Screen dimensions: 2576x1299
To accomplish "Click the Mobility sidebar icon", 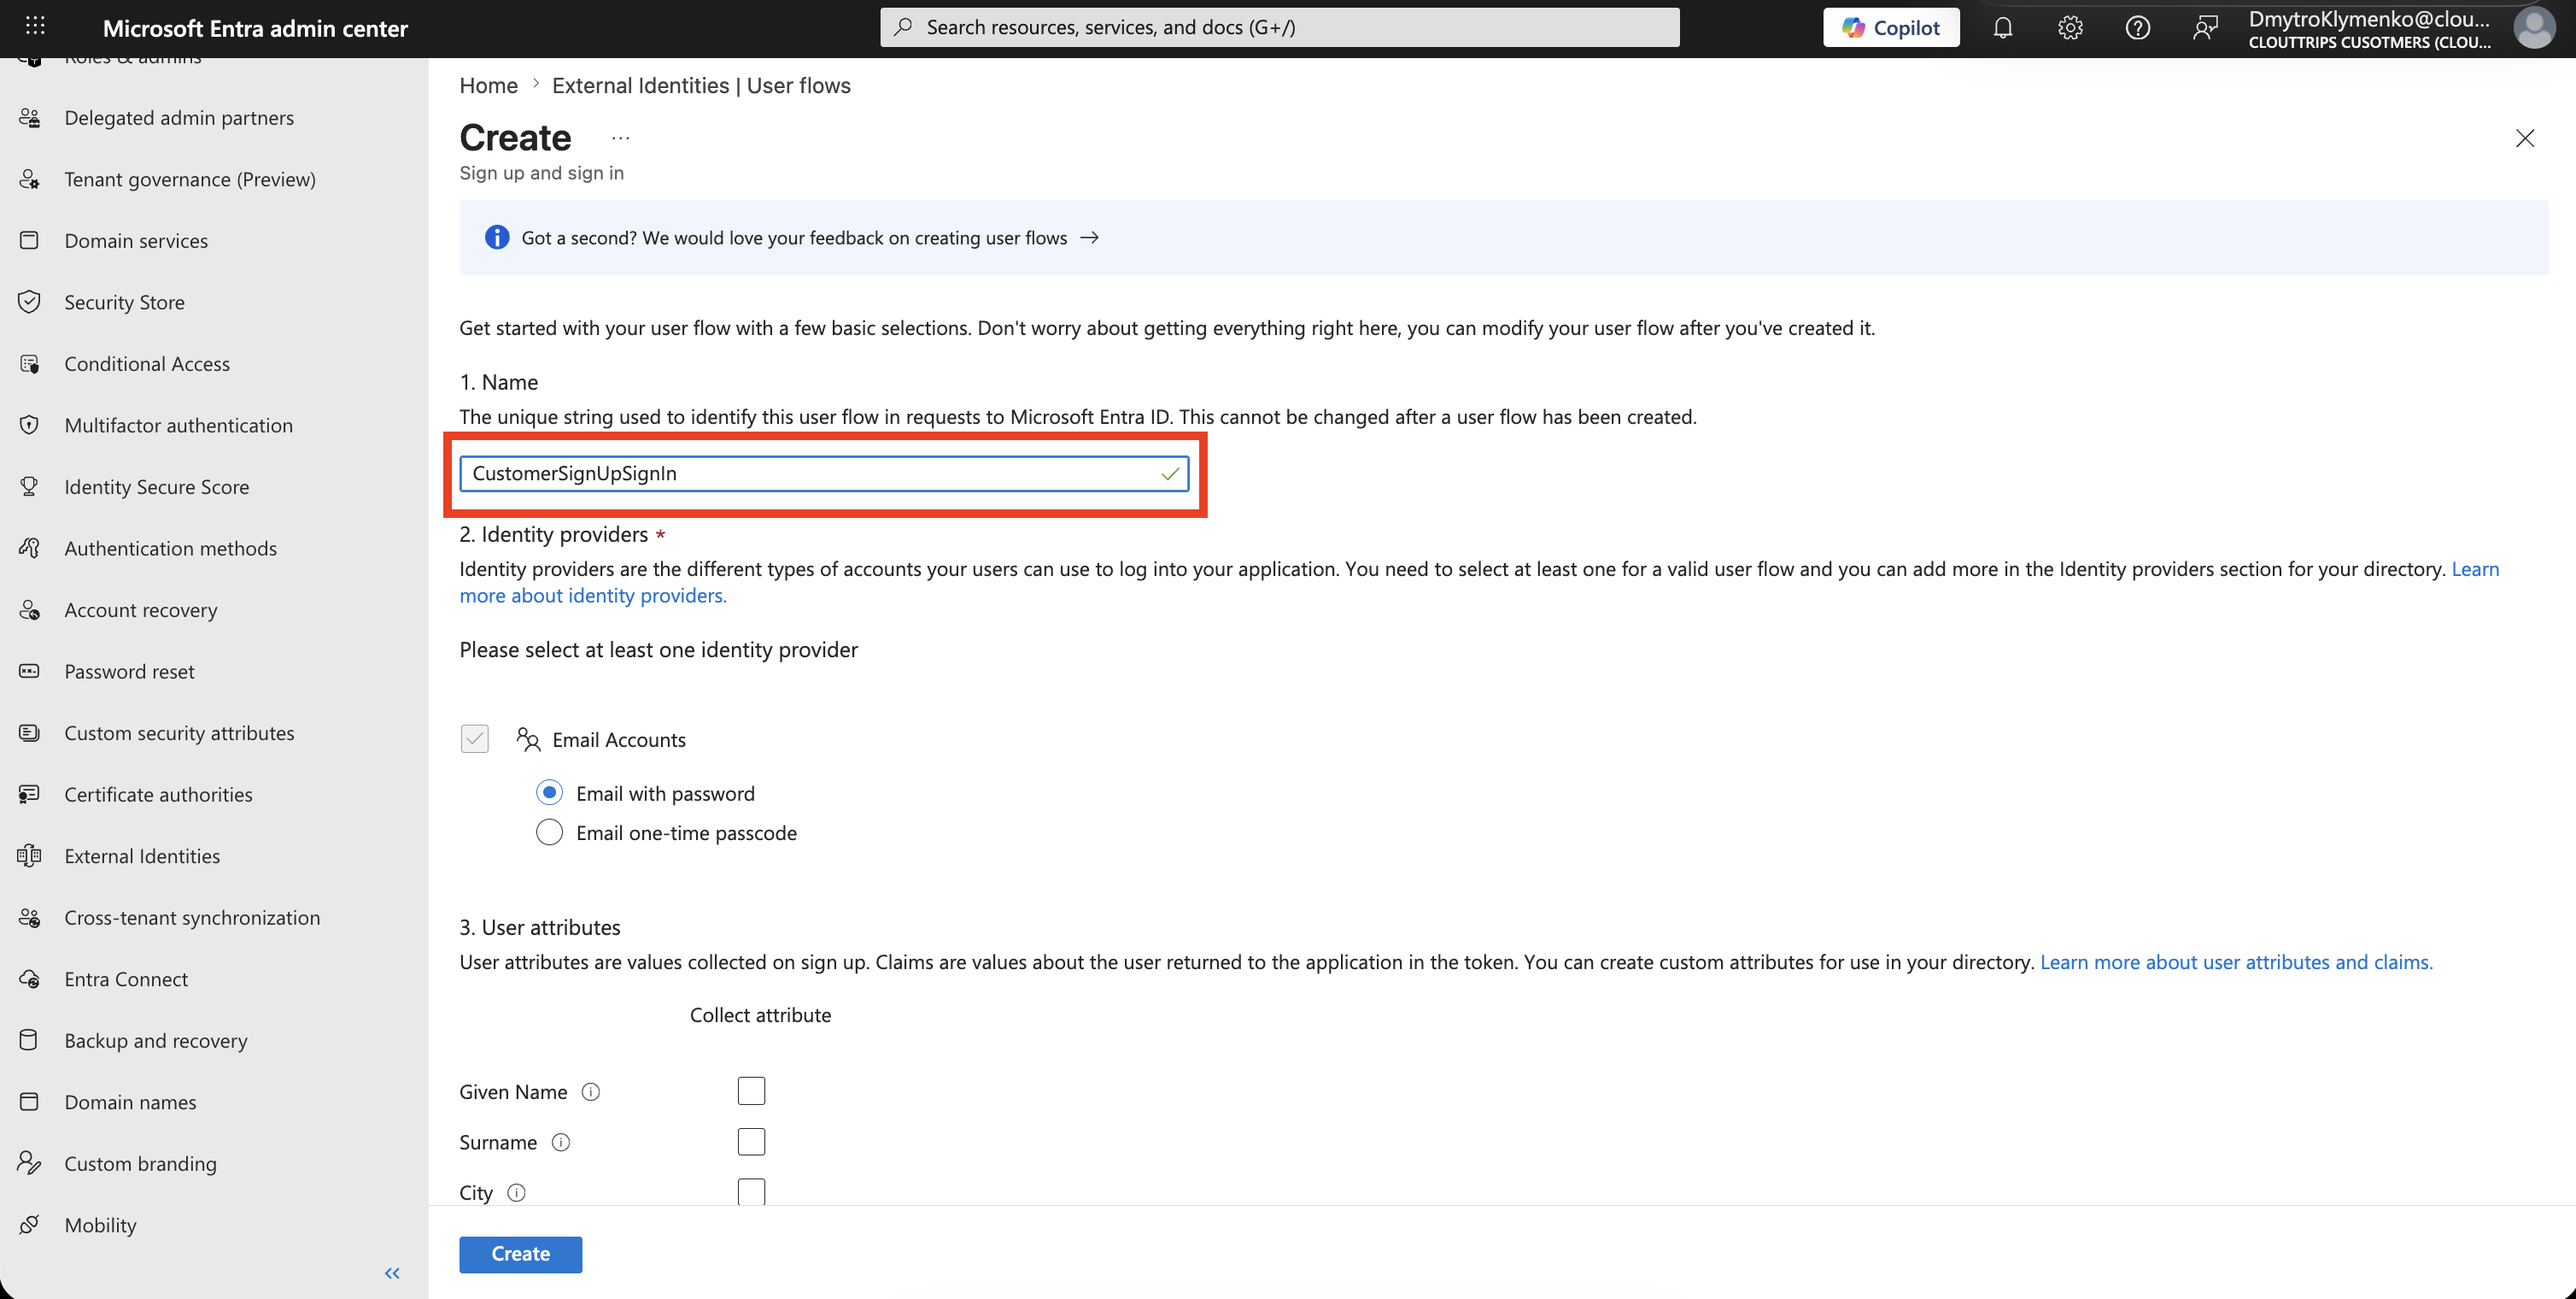I will pos(30,1225).
